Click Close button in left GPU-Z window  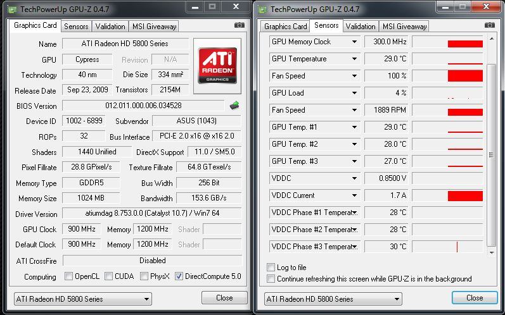(224, 298)
